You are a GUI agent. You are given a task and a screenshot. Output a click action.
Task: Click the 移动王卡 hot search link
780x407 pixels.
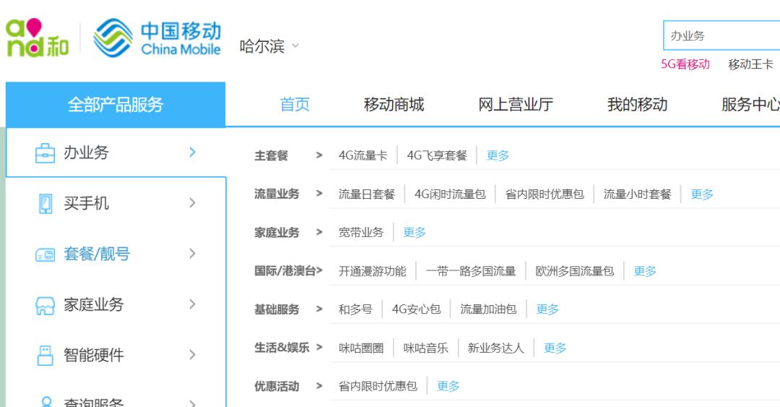click(750, 64)
